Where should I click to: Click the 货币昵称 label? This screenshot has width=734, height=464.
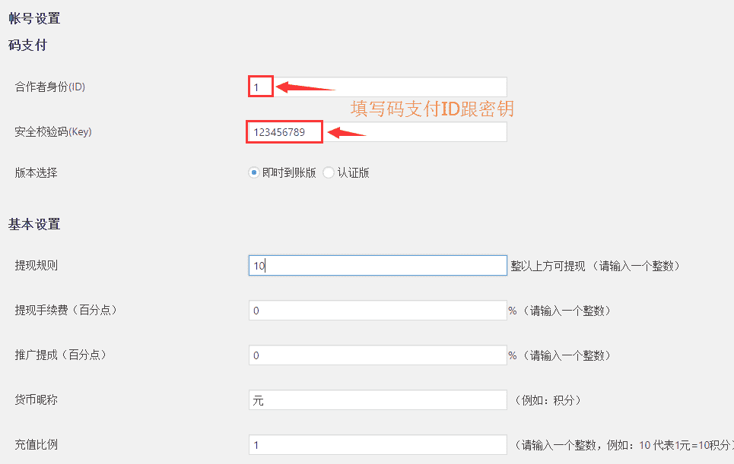click(x=37, y=399)
